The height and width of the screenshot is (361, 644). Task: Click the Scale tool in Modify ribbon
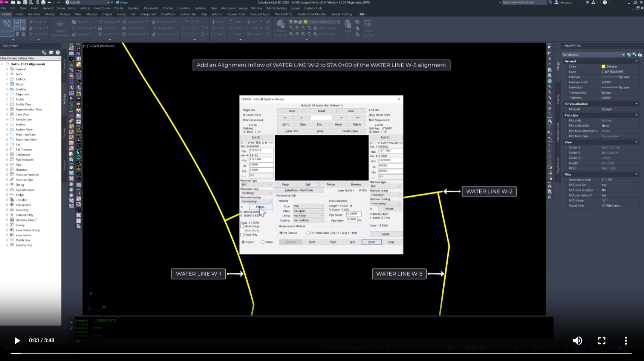point(235,34)
